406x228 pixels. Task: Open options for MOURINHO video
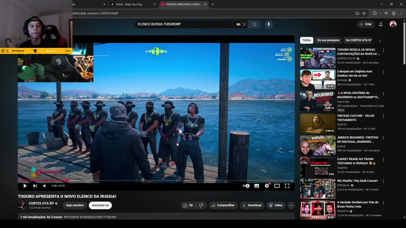[x=383, y=94]
